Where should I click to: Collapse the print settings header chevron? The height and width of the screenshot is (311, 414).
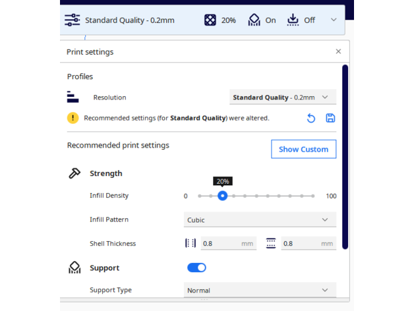tap(334, 20)
